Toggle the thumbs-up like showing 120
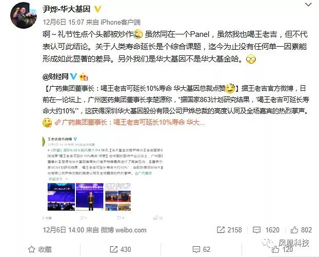319x257 pixels. [x=282, y=249]
